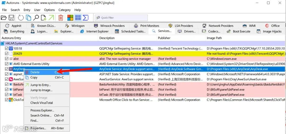The image size is (286, 134).
Task: Uncheck the ClickToRun service checkbox
Action: [7, 100]
